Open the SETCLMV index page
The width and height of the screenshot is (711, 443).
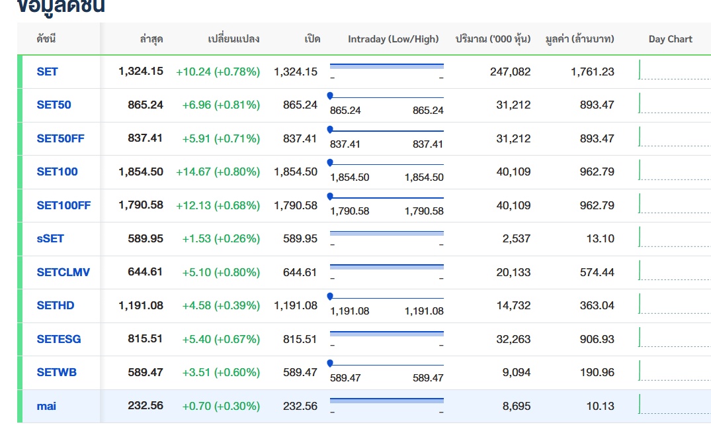63,272
